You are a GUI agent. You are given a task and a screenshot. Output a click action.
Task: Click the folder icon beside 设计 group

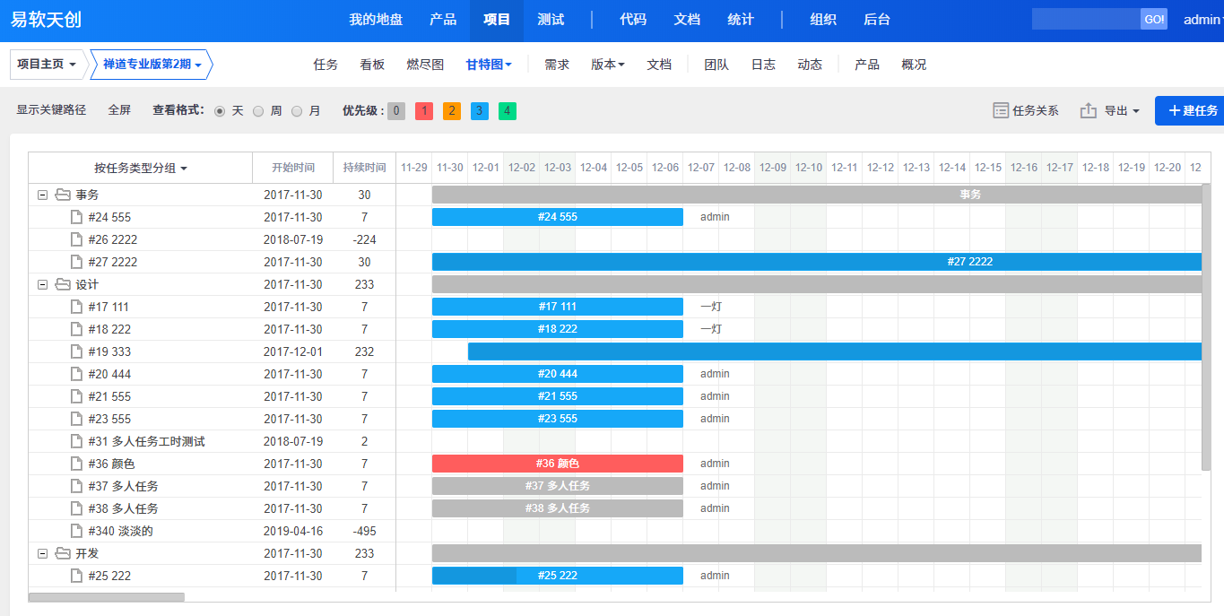63,284
